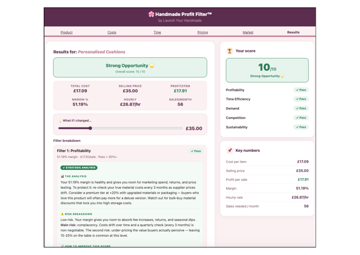Click the star icon after Strong Opportunity banner
This screenshot has height=255, width=360.
[x=152, y=66]
